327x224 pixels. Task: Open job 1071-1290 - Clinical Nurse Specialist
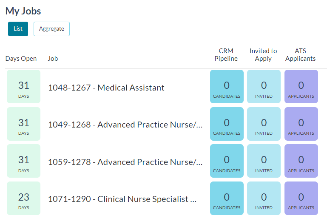[122, 199]
